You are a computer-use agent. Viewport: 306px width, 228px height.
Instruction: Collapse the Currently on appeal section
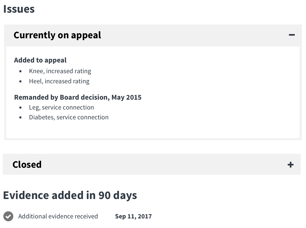tap(153, 35)
